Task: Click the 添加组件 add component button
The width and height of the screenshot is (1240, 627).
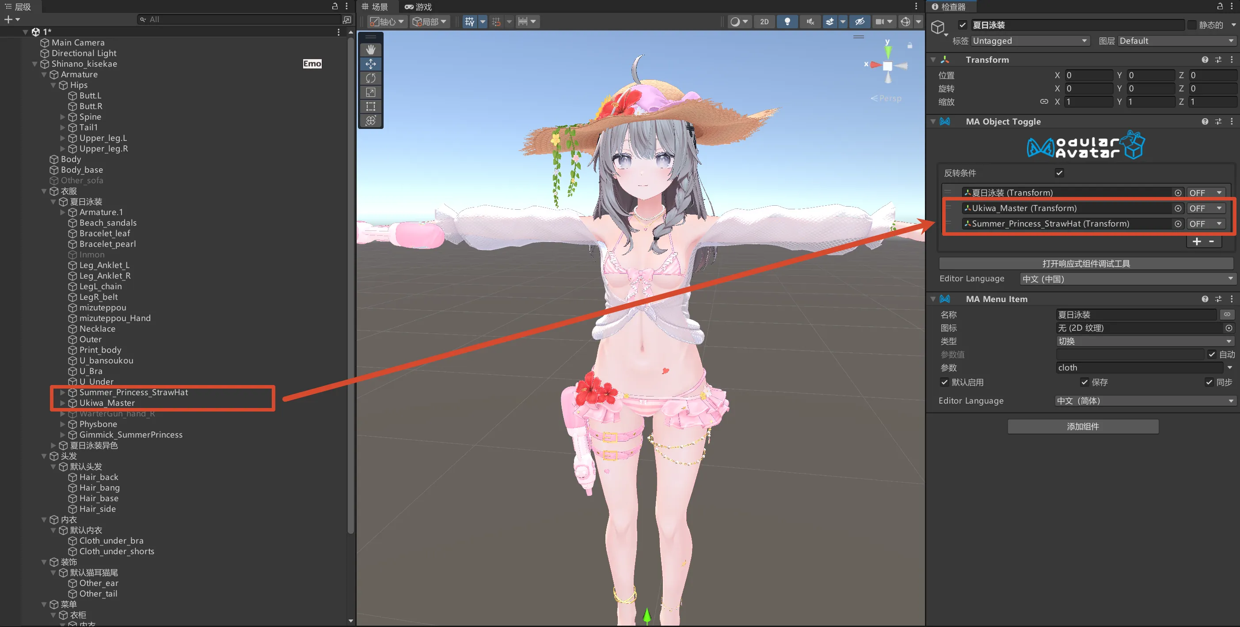Action: pos(1083,427)
